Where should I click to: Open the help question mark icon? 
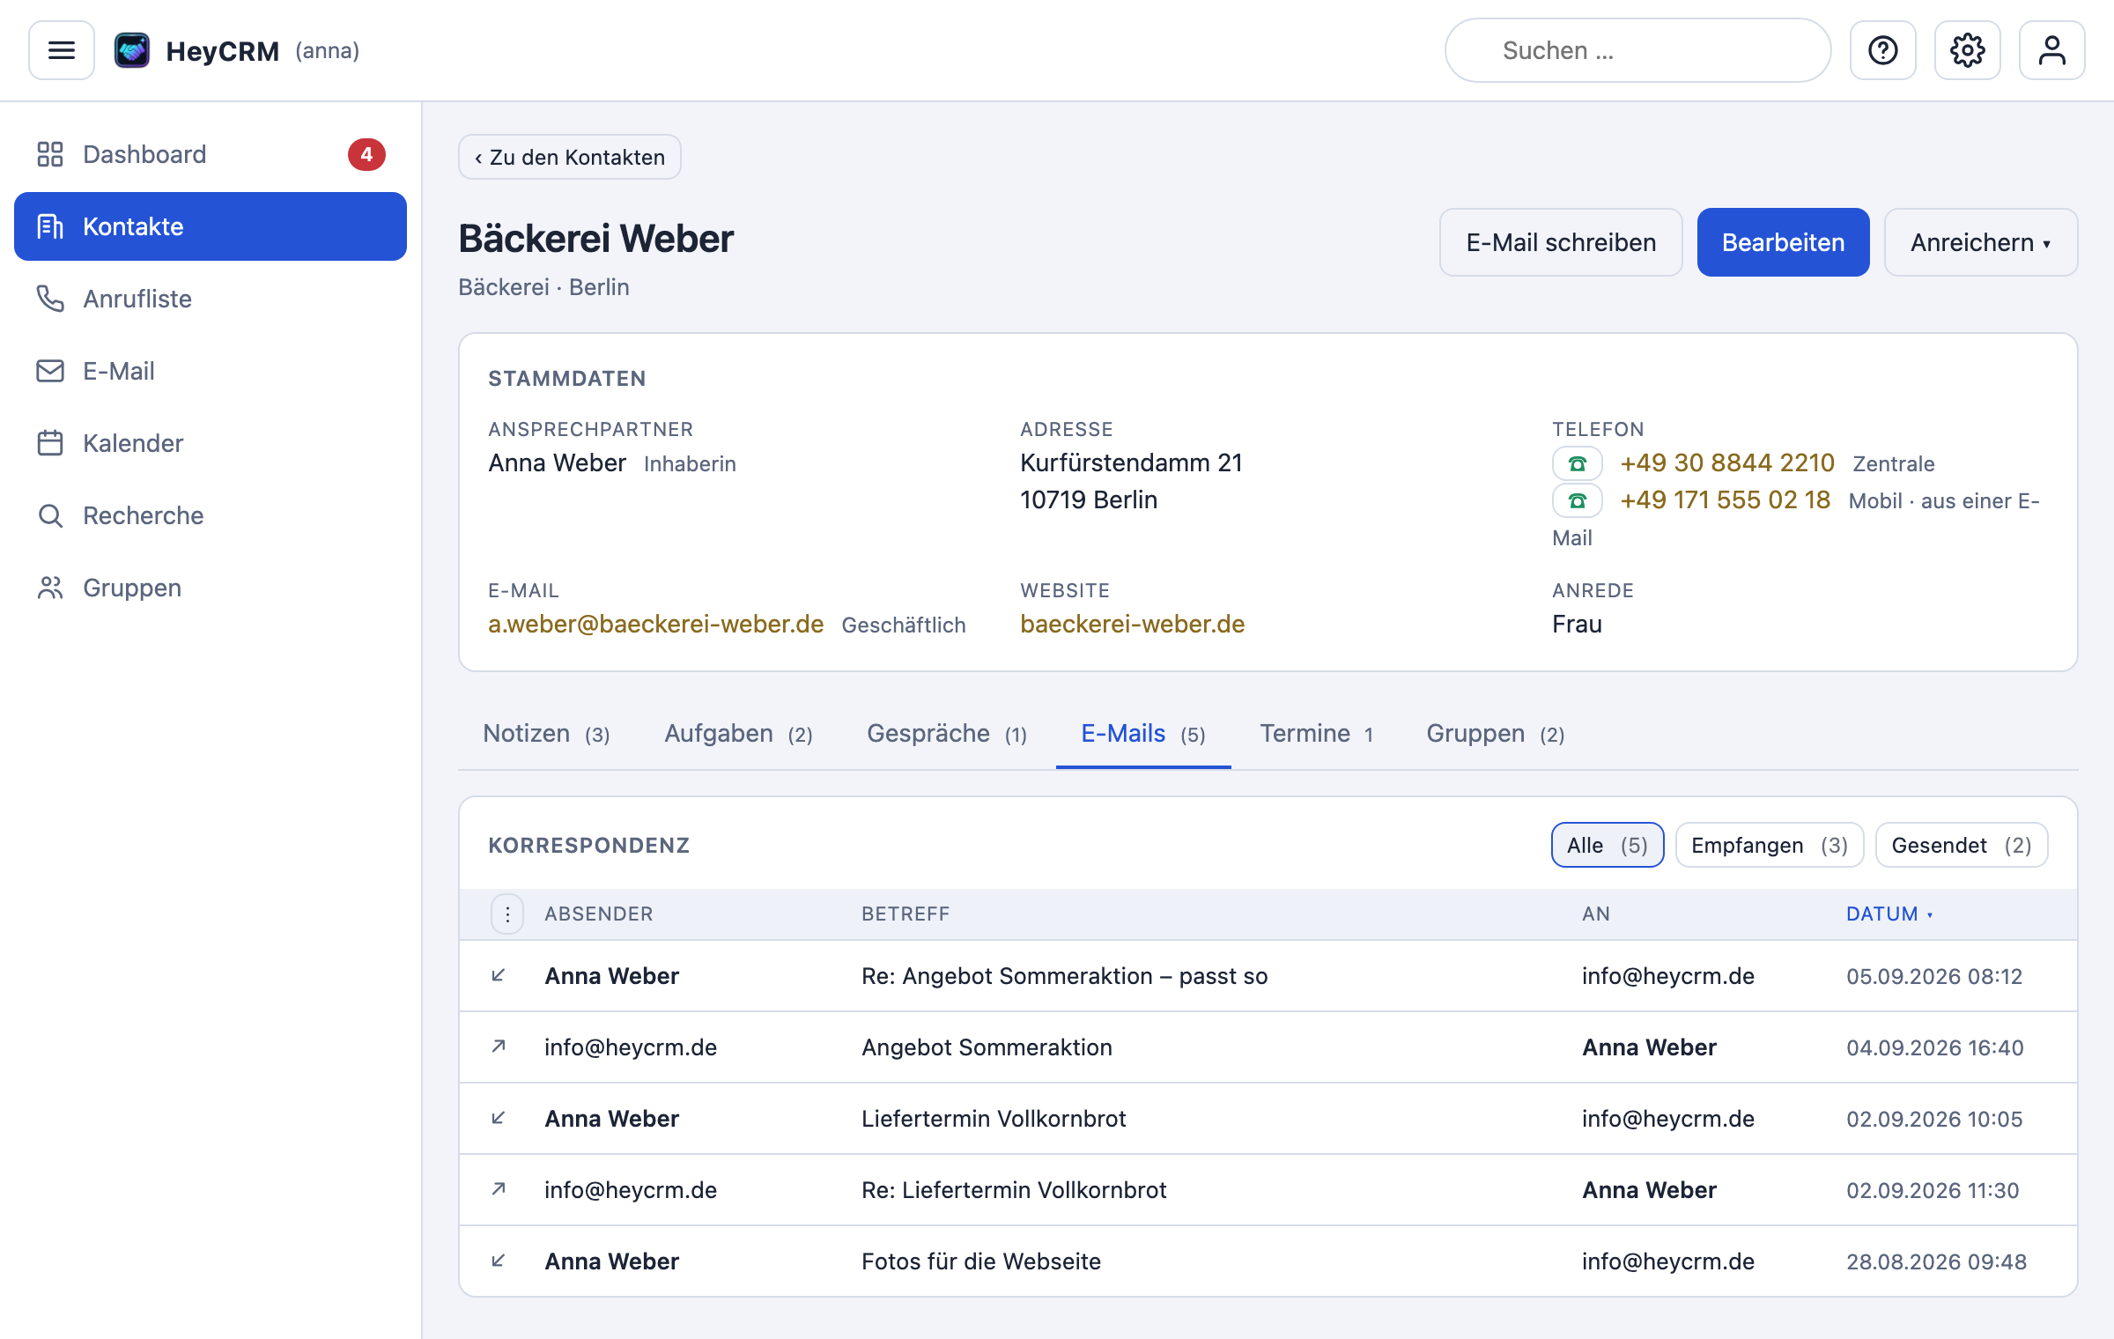click(x=1882, y=50)
